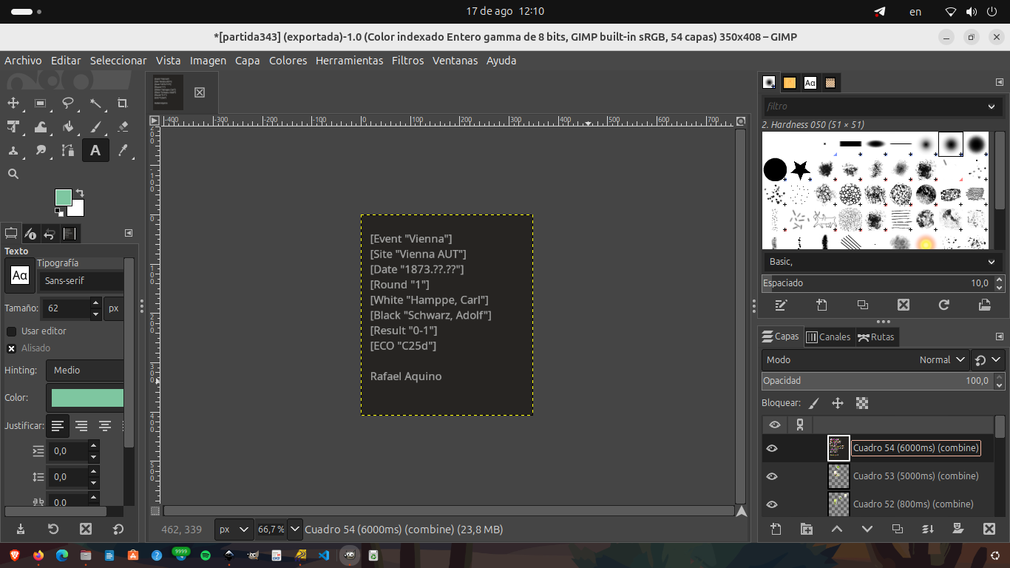Merge layer down in Layers panel
Viewport: 1010px width, 568px height.
928,529
